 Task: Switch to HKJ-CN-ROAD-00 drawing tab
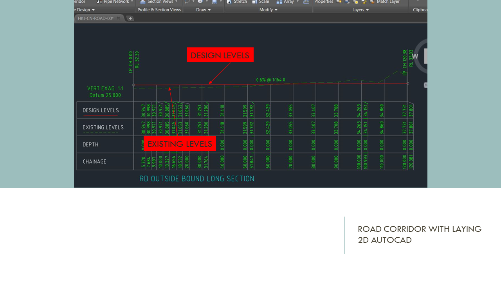[96, 18]
